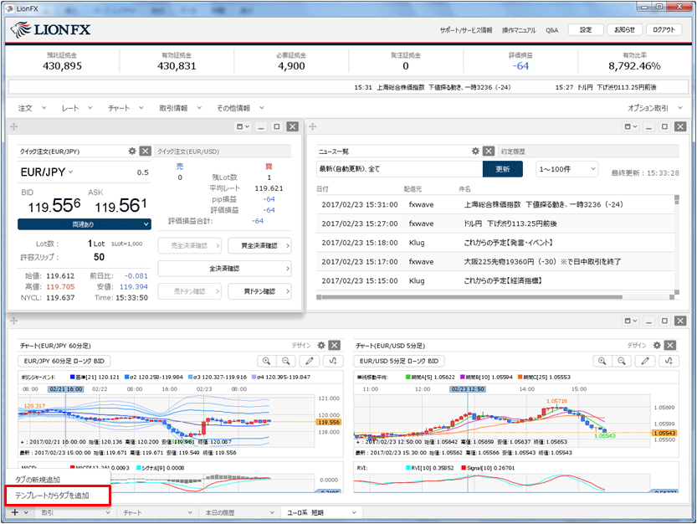697x524 pixels.
Task: Click the news list vertical scrollbar
Action: [x=677, y=244]
